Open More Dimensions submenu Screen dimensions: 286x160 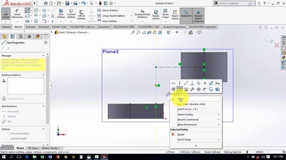(196, 124)
